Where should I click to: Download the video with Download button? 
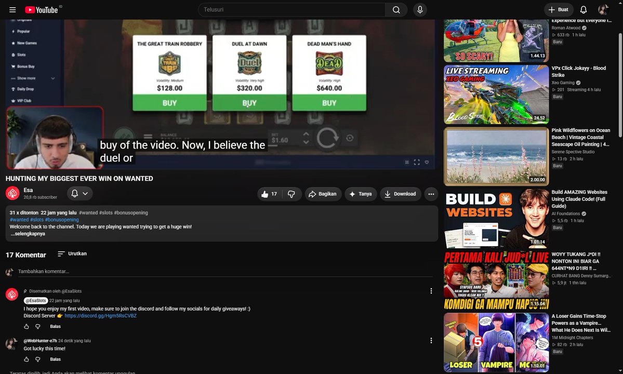(x=400, y=194)
